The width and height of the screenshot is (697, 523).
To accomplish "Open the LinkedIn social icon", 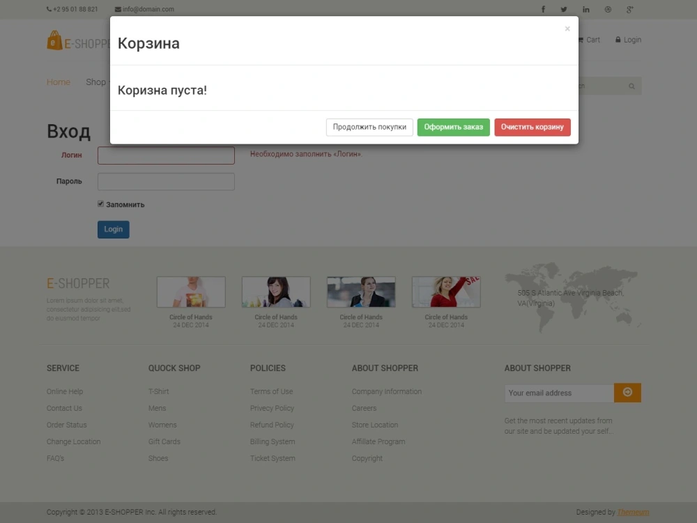I will (x=586, y=9).
